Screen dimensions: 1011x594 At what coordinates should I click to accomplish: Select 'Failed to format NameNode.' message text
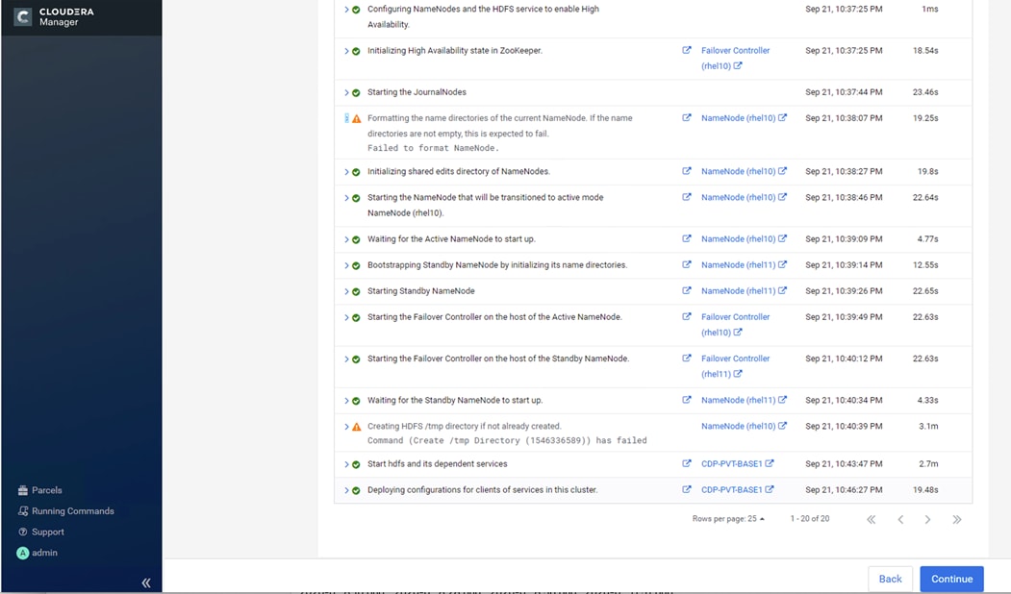point(433,148)
